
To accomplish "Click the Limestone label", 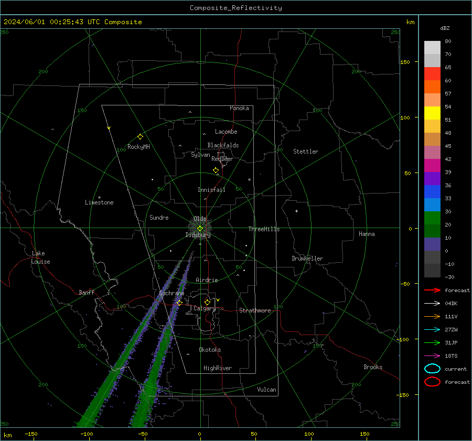I will point(99,202).
